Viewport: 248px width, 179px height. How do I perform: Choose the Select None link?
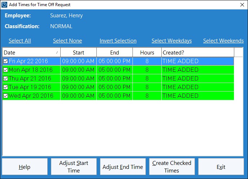[x=68, y=41]
